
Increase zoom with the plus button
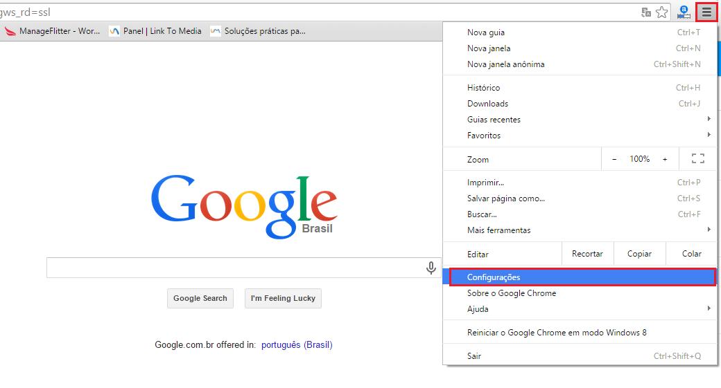[x=665, y=159]
